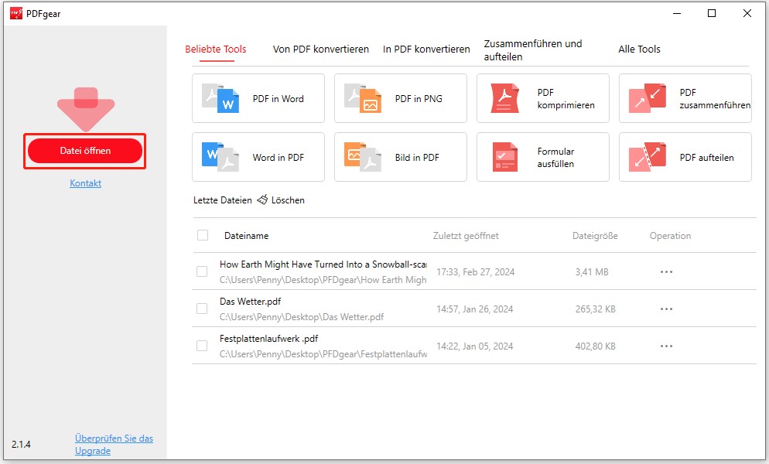Open the PDF zusammenführen tool icon
Image resolution: width=769 pixels, height=464 pixels.
(645, 98)
